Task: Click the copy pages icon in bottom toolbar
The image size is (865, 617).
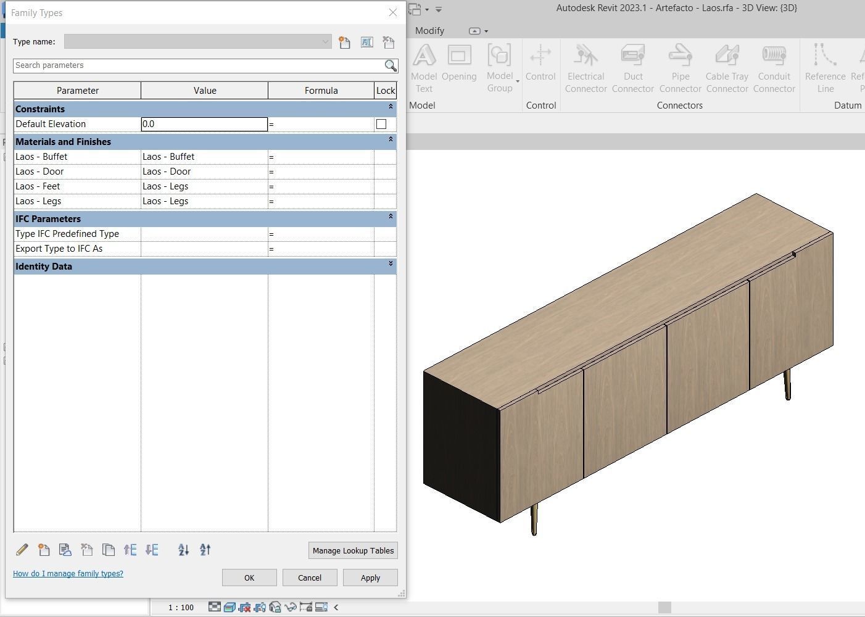Action: click(x=109, y=549)
